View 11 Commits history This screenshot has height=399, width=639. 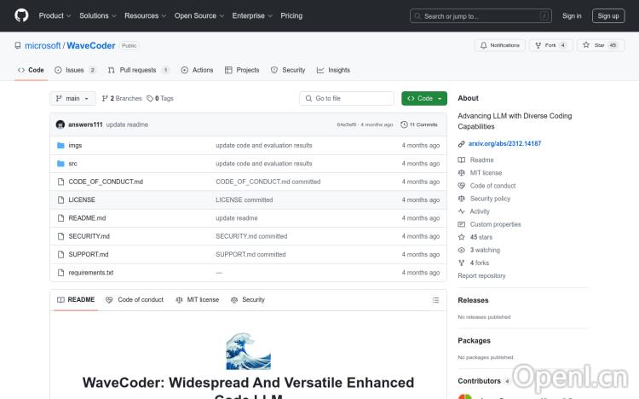pos(419,124)
